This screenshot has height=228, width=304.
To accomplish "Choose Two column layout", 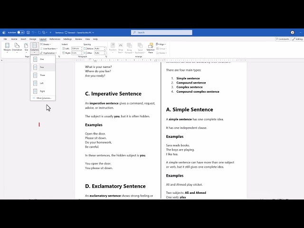I will click(x=43, y=67).
